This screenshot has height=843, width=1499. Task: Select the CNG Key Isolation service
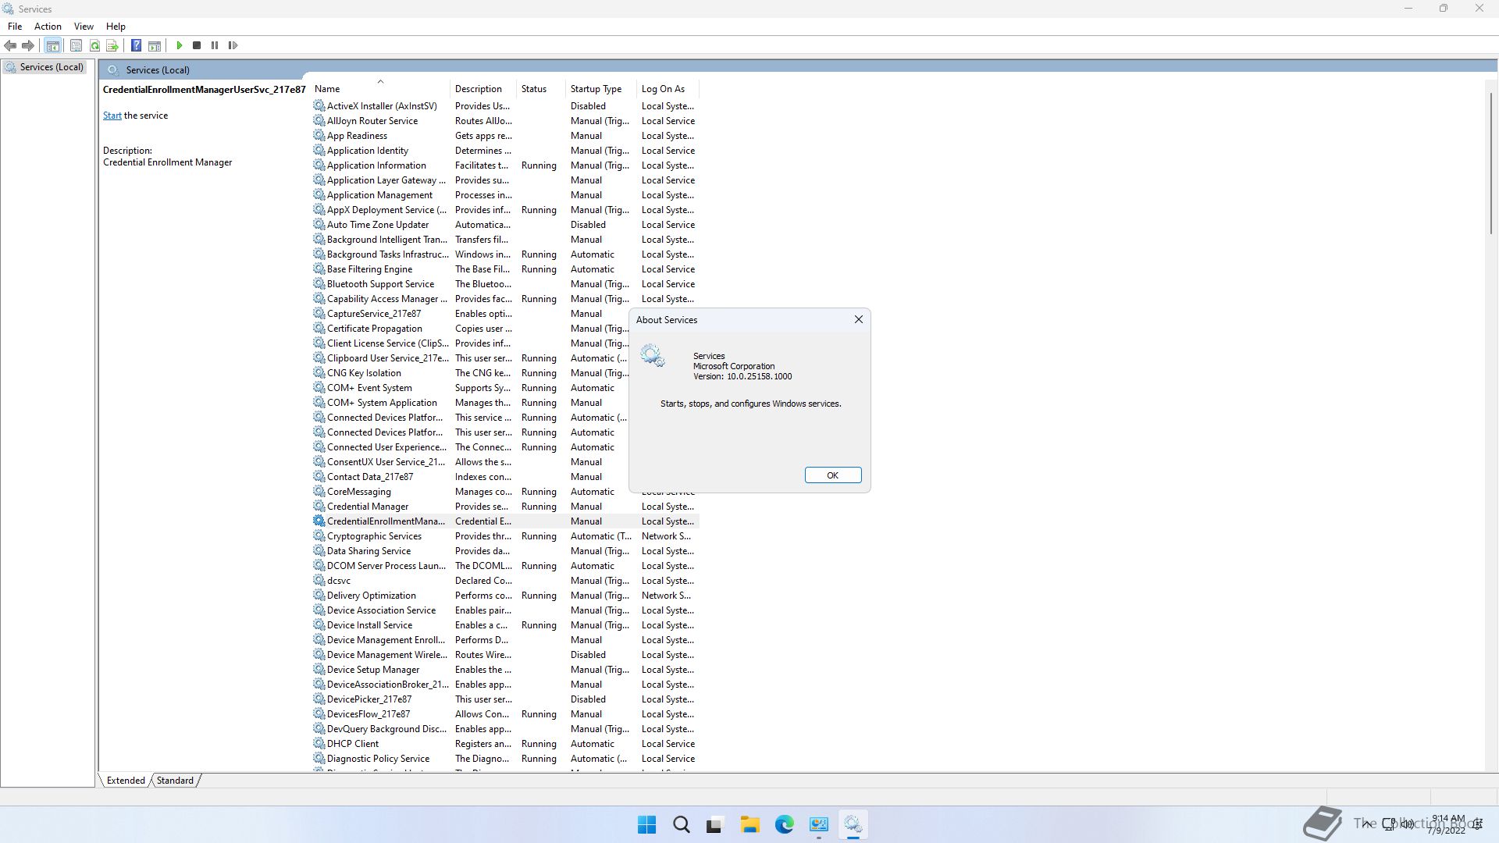coord(471,372)
